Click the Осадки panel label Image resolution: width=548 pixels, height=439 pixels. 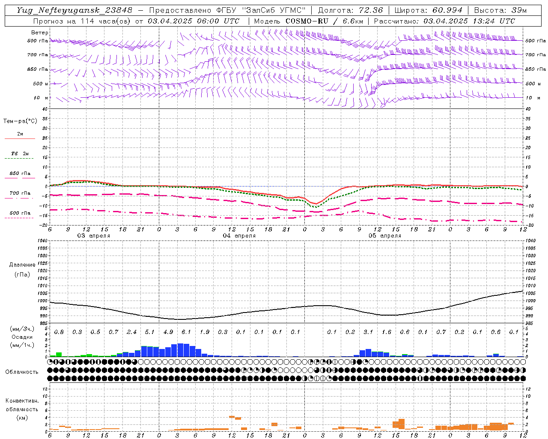coord(22,337)
